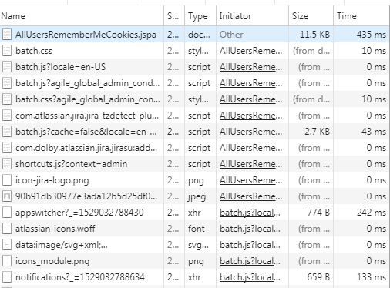Viewport: 390px width, 288px height.
Task: Click the document icon of AllUsersRememberMeCookies.jspa
Action: click(7, 35)
